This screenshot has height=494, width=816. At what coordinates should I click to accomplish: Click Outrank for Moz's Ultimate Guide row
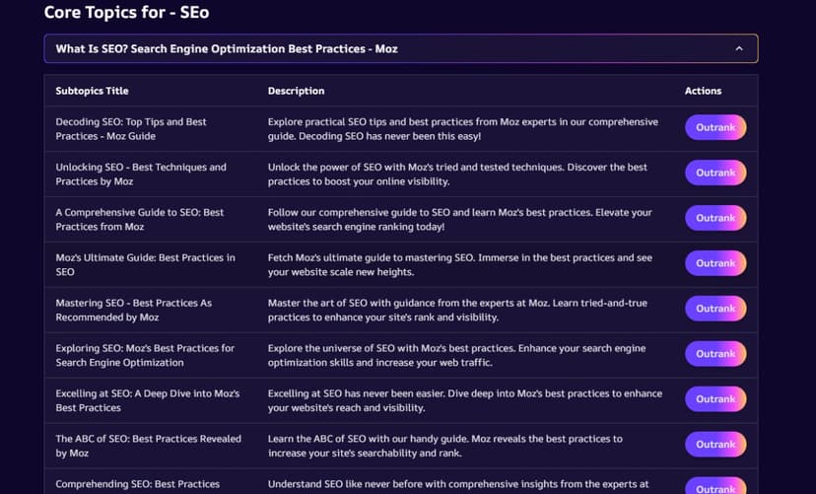pyautogui.click(x=715, y=263)
